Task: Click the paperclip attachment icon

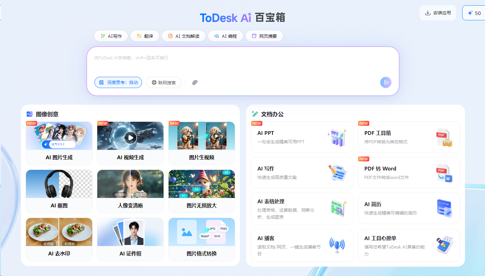Action: 195,82
